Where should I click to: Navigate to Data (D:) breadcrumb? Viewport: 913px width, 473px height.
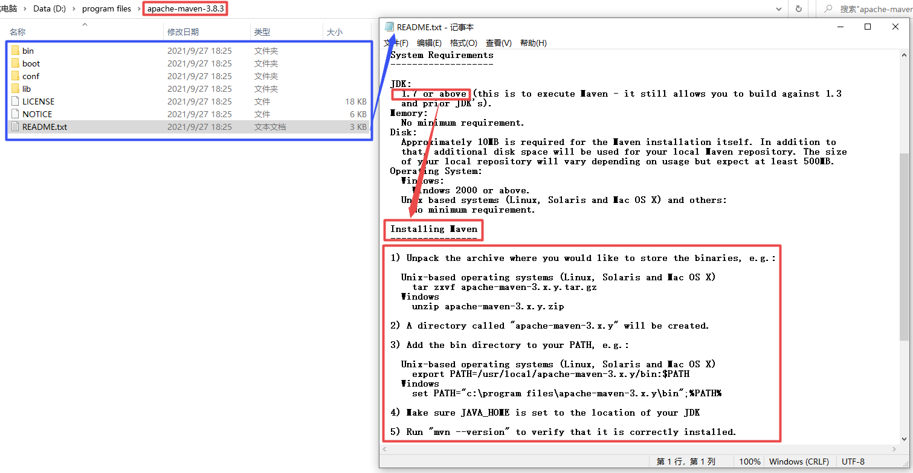tap(50, 9)
